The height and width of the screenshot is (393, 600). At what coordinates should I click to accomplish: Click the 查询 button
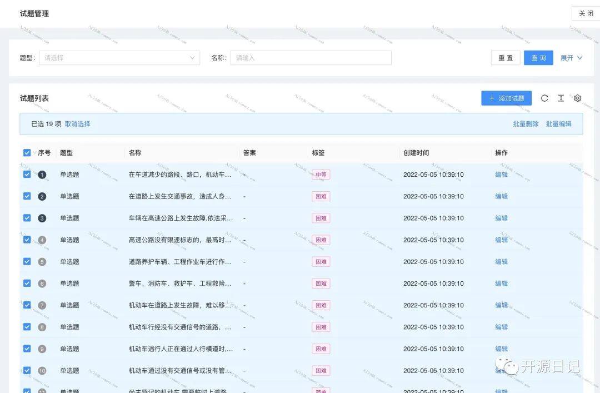(x=538, y=58)
